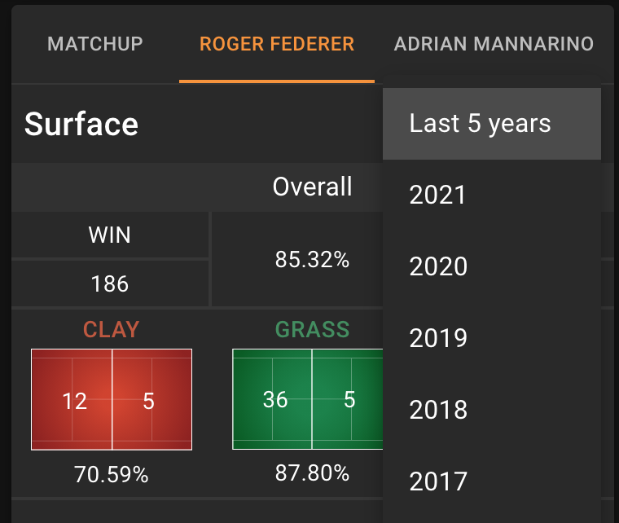The image size is (619, 523).
Task: Click the WIN cell label
Action: pyautogui.click(x=110, y=235)
